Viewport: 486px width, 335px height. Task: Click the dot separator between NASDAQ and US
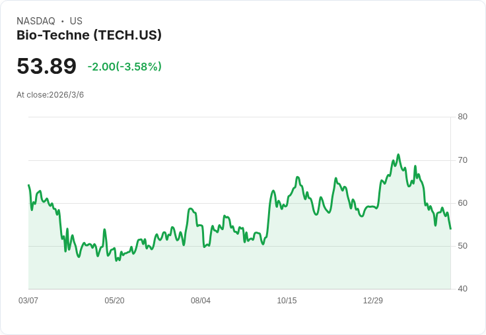coord(63,21)
